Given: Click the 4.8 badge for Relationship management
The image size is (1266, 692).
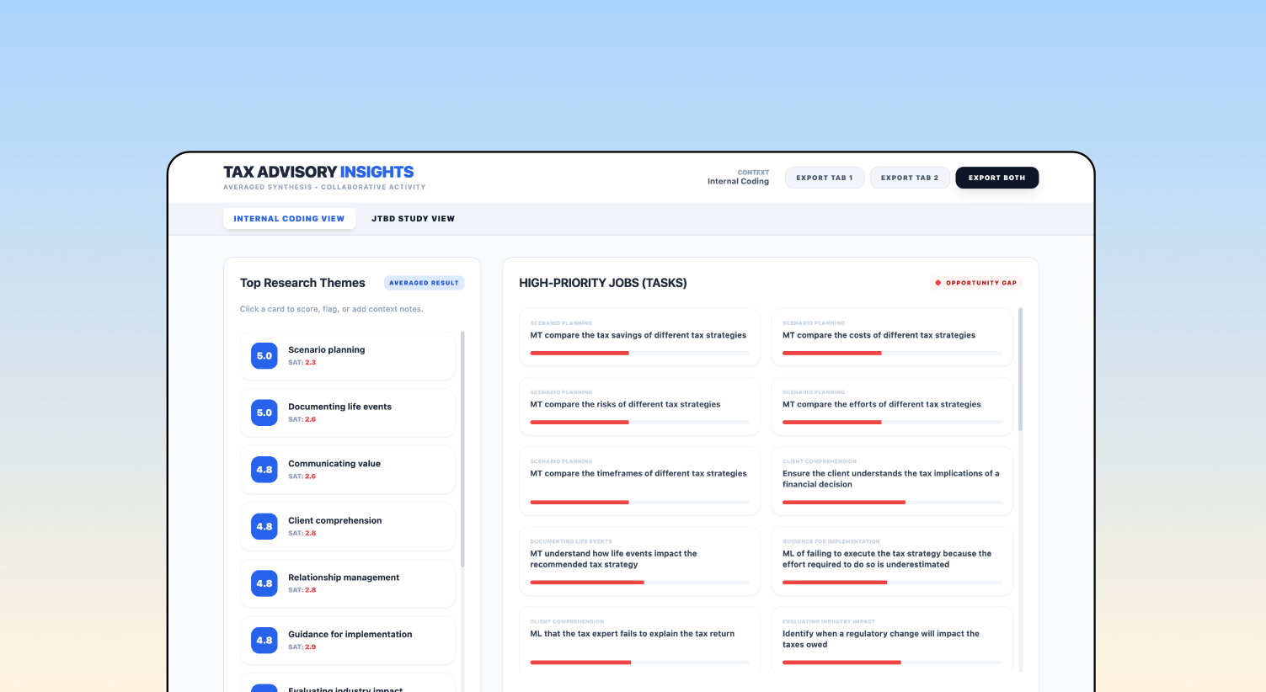Looking at the screenshot, I should point(264,583).
